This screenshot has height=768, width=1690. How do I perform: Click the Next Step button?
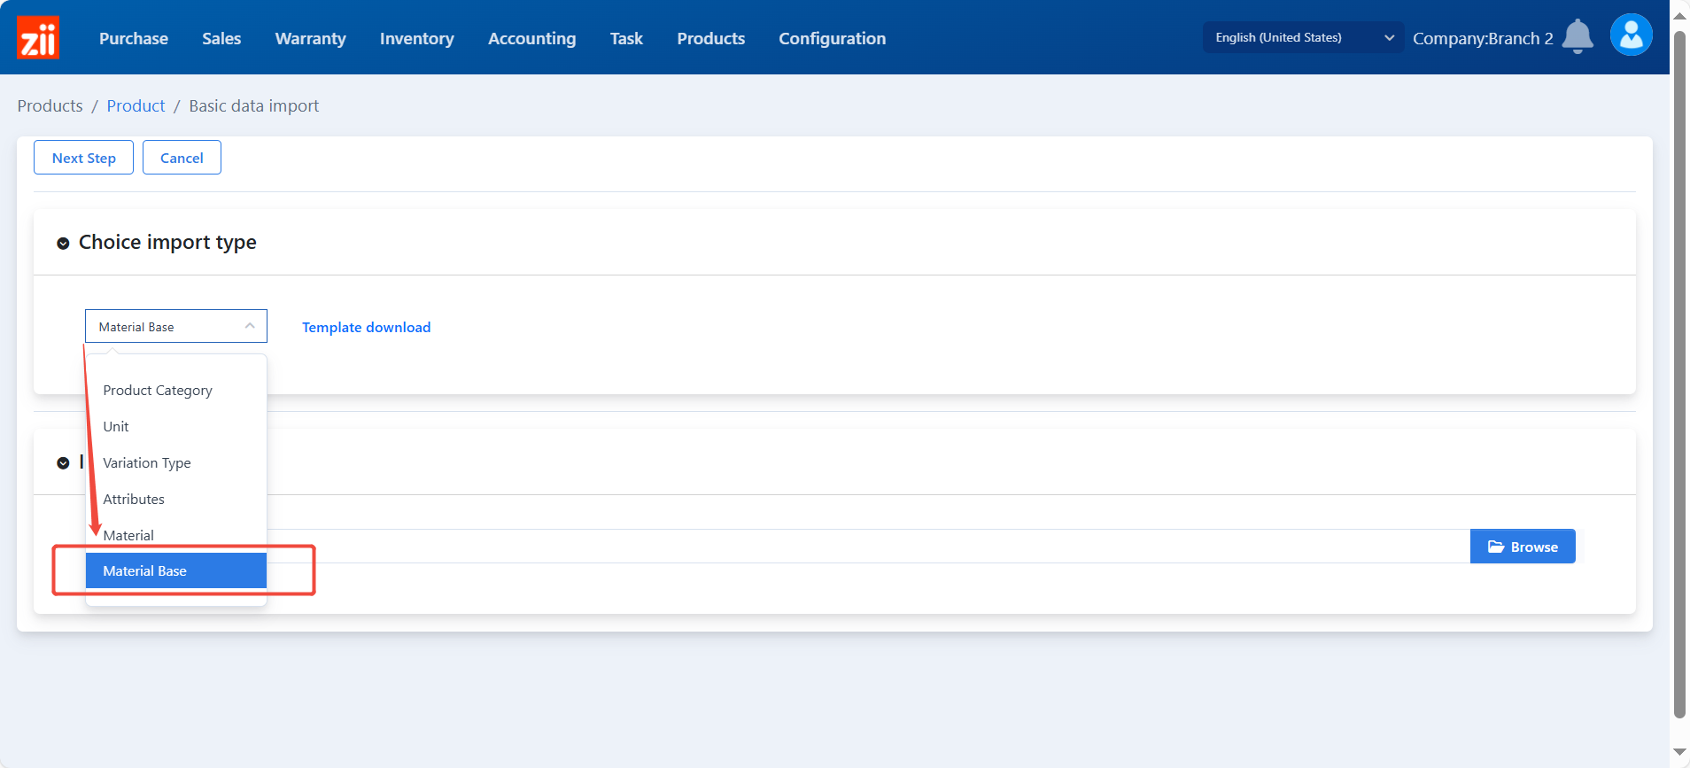[83, 158]
